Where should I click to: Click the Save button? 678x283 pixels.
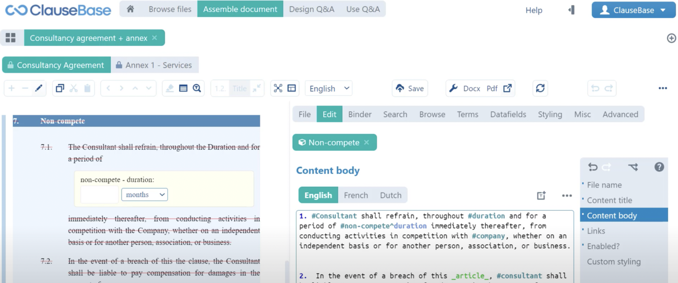coord(410,88)
